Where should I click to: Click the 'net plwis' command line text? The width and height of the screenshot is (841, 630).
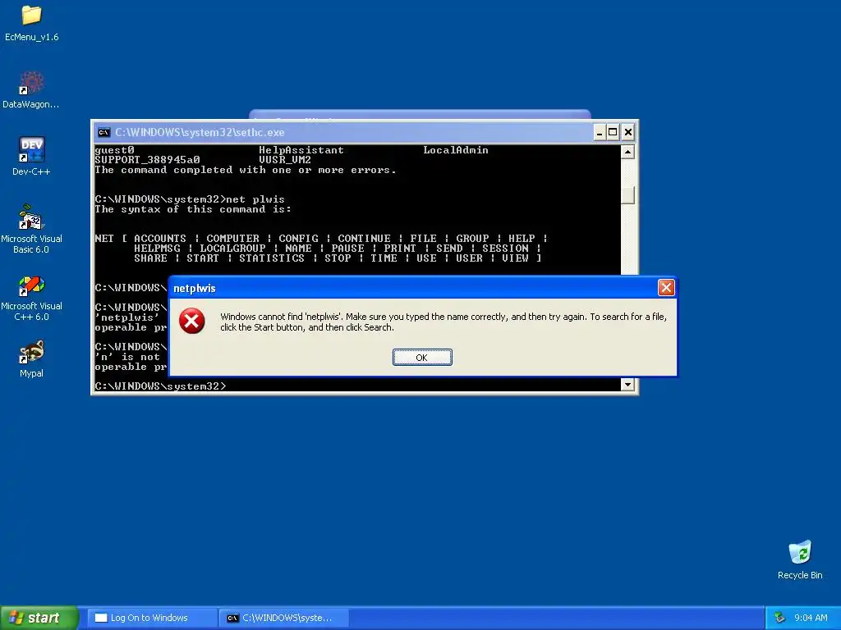pos(255,199)
